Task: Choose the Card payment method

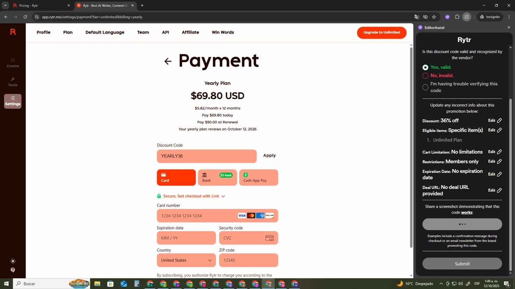Action: [x=176, y=177]
